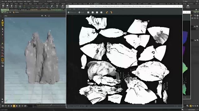Click the third viewport option icon beside View
Screen dimensions: 199x111
(49, 16)
